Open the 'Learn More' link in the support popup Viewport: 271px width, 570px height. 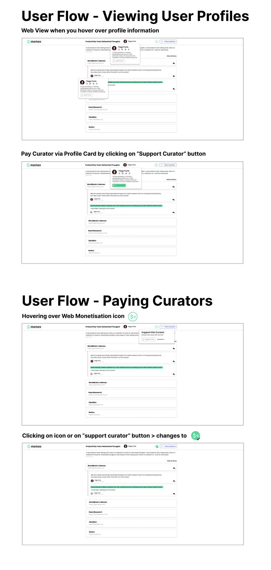161,339
